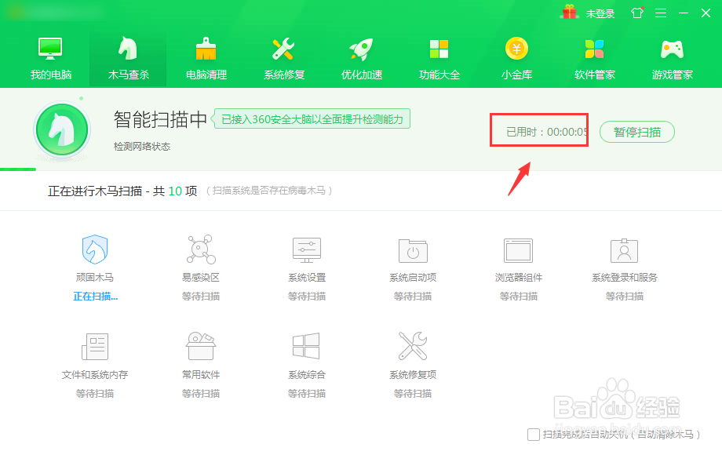Open the 系统设置 scan item icon
Viewport: 722px width, 455px height.
[306, 251]
